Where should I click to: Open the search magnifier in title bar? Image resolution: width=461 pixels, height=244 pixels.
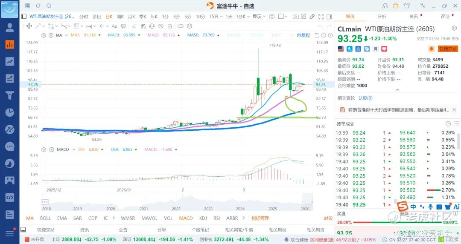coord(49,6)
